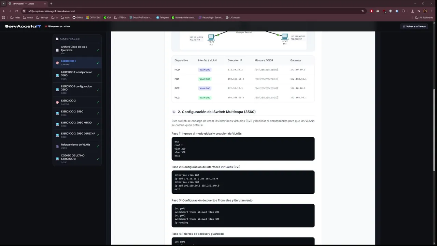Open Reforzamiento de VLANs video
Viewport: 437px width, 246px height.
(x=77, y=146)
